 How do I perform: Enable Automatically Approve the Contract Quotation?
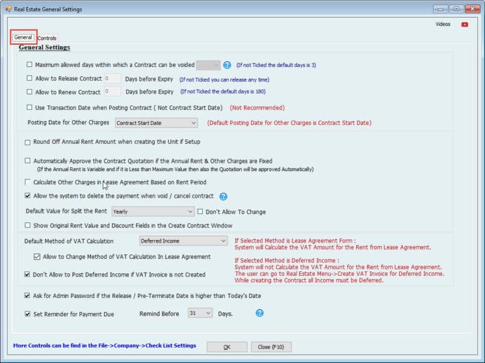[28, 161]
